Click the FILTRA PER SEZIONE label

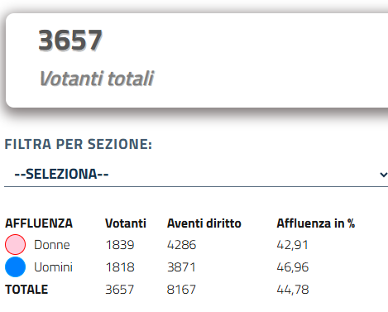pyautogui.click(x=79, y=144)
